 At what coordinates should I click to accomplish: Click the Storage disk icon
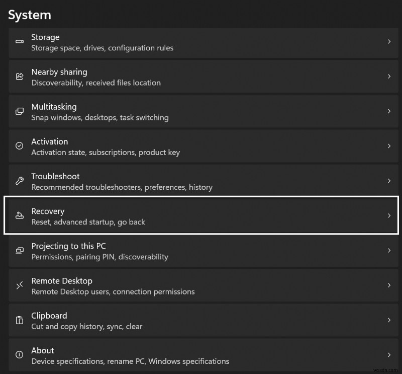tap(19, 42)
